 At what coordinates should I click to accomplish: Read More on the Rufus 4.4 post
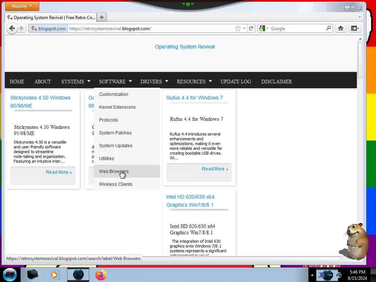click(x=215, y=169)
